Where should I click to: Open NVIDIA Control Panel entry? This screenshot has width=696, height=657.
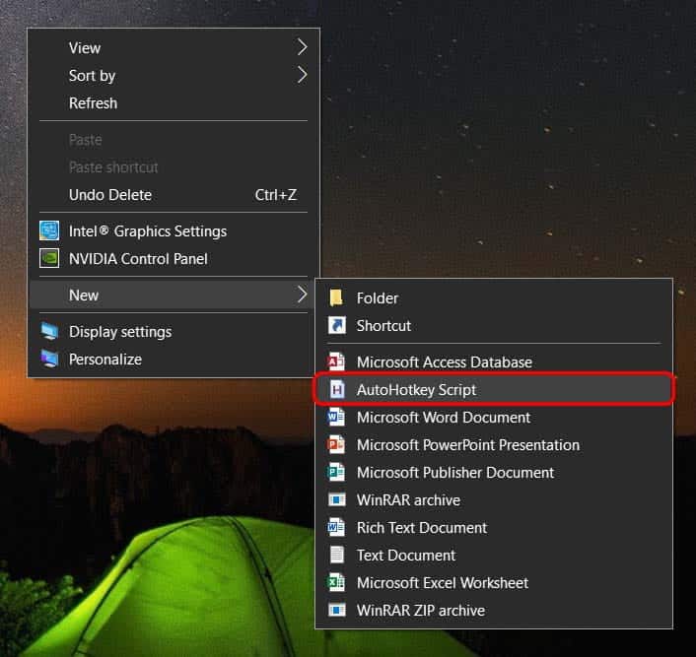[174, 258]
